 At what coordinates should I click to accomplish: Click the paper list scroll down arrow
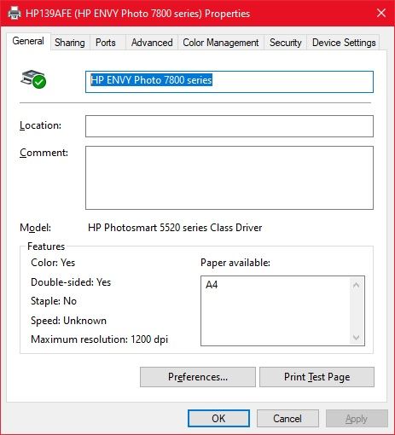(356, 338)
